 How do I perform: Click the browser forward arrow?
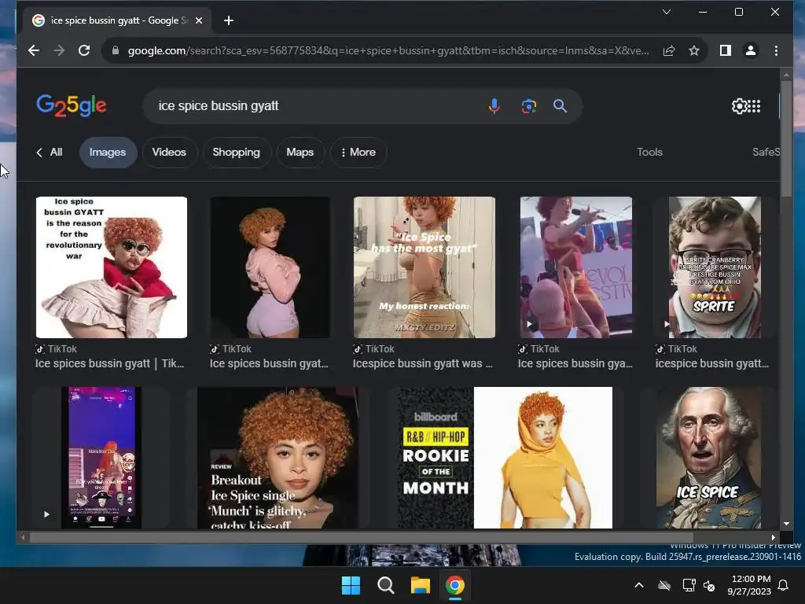click(x=59, y=50)
